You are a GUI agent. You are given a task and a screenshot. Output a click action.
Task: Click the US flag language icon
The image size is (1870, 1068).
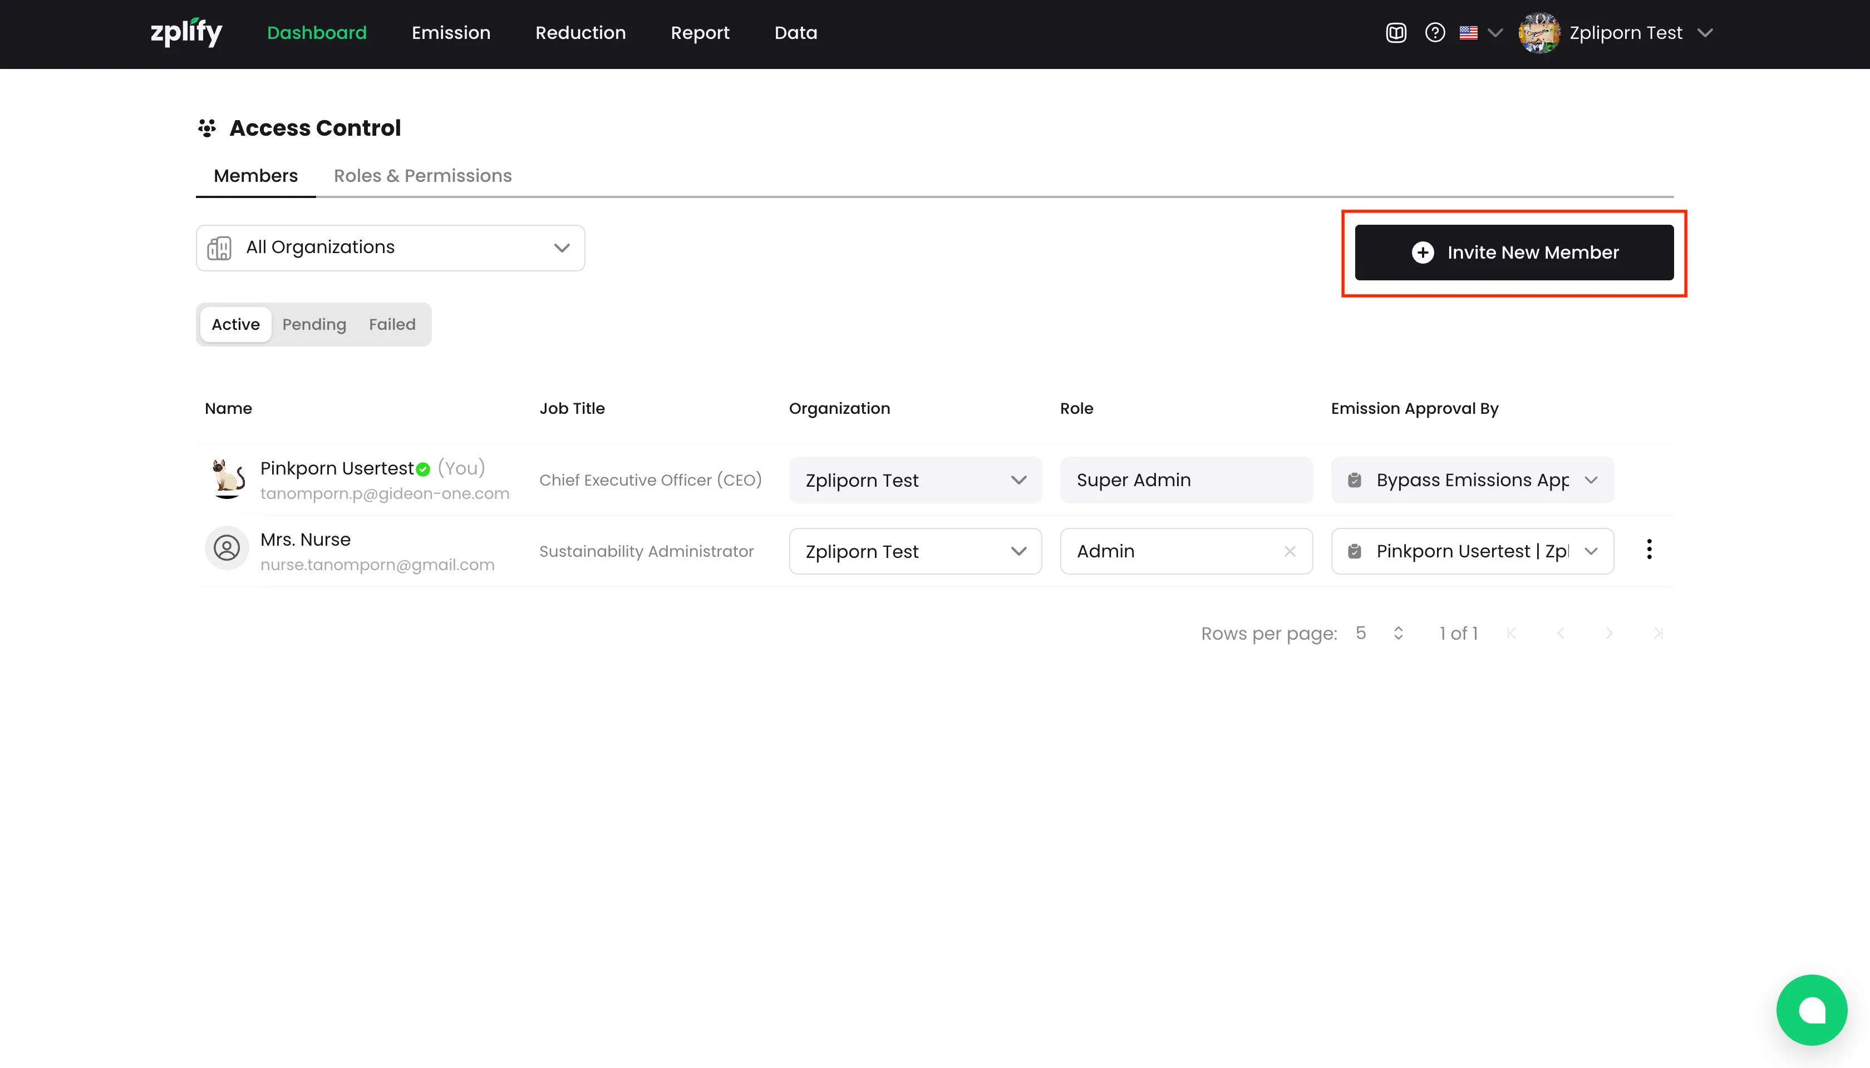click(1469, 33)
